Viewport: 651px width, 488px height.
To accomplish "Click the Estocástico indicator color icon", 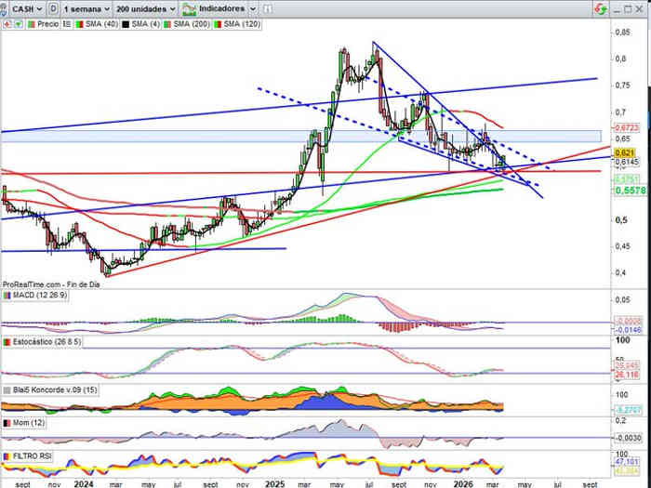I will [7, 343].
